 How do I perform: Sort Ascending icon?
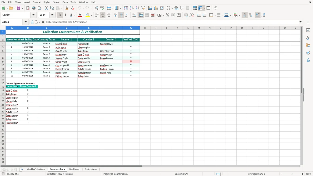pos(131,8)
